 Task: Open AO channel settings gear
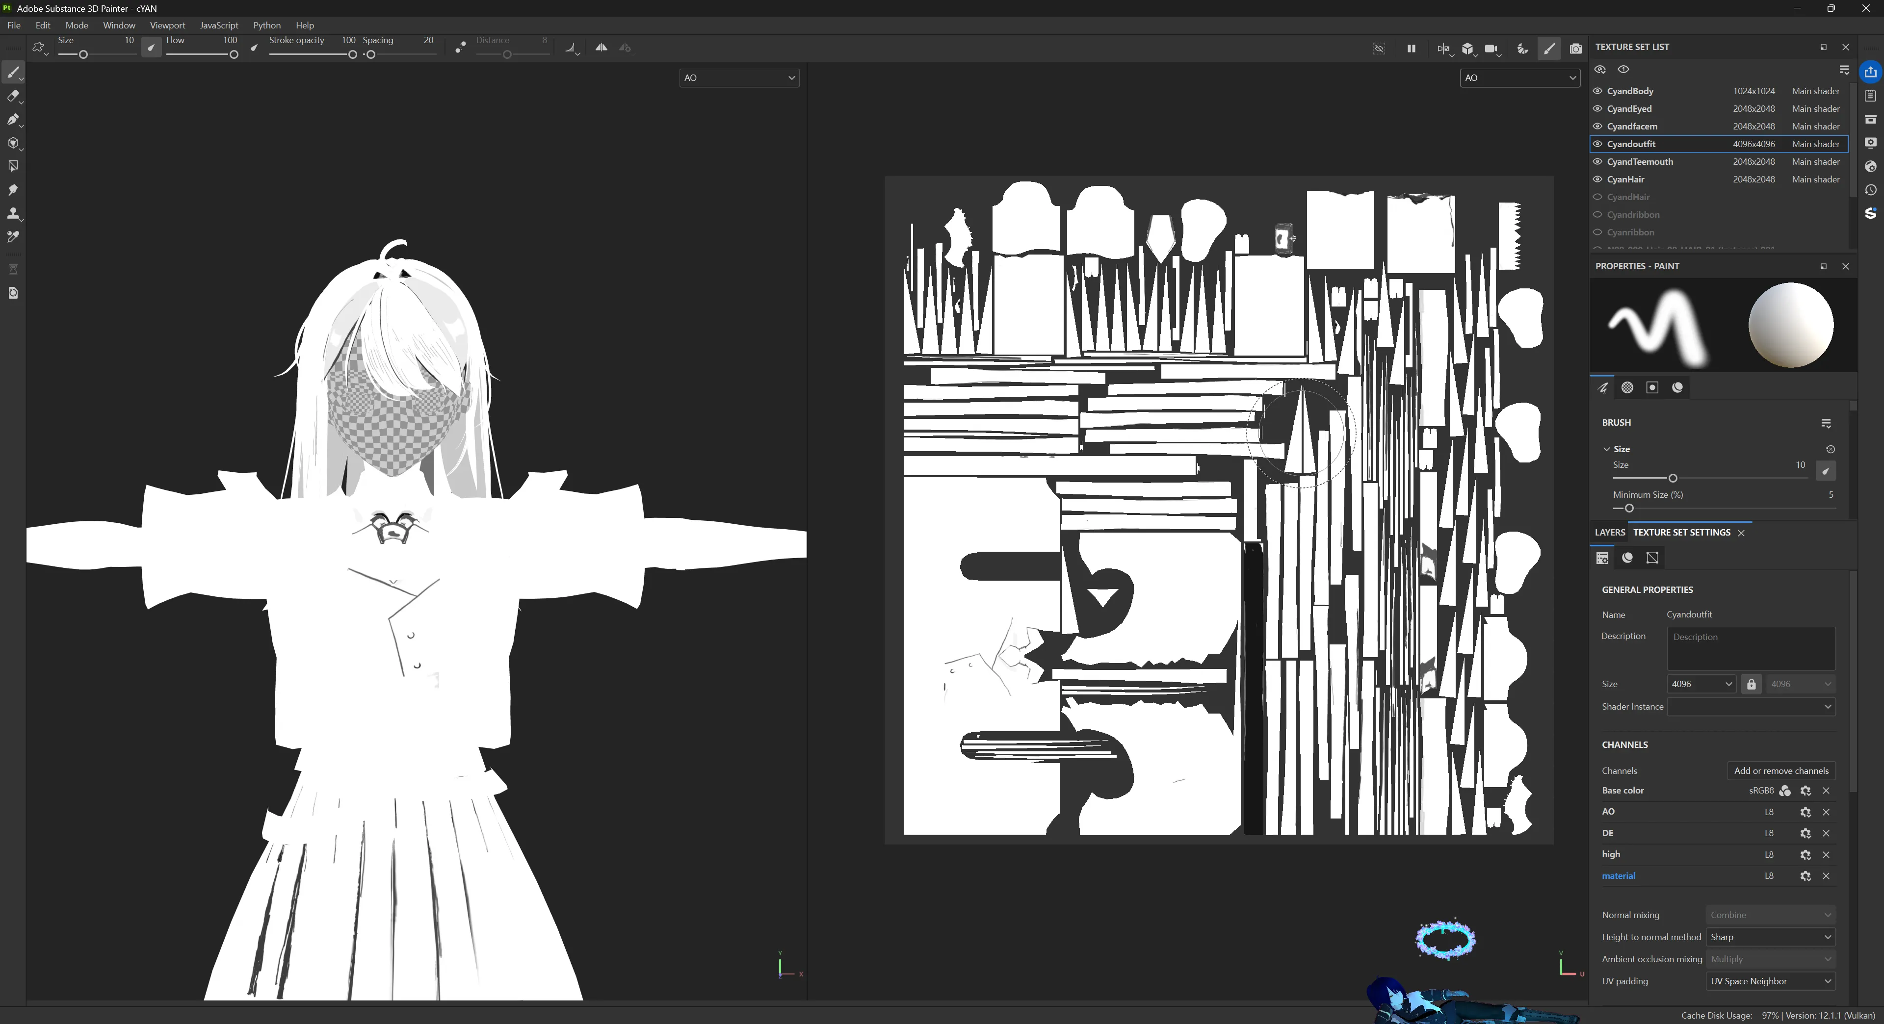pyautogui.click(x=1805, y=812)
